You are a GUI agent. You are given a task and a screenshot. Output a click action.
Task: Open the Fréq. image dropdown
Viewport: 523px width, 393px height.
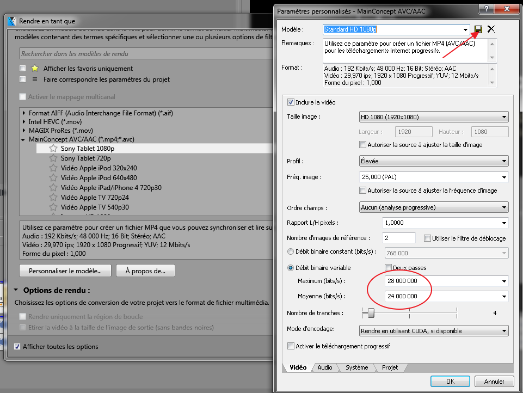click(x=504, y=177)
